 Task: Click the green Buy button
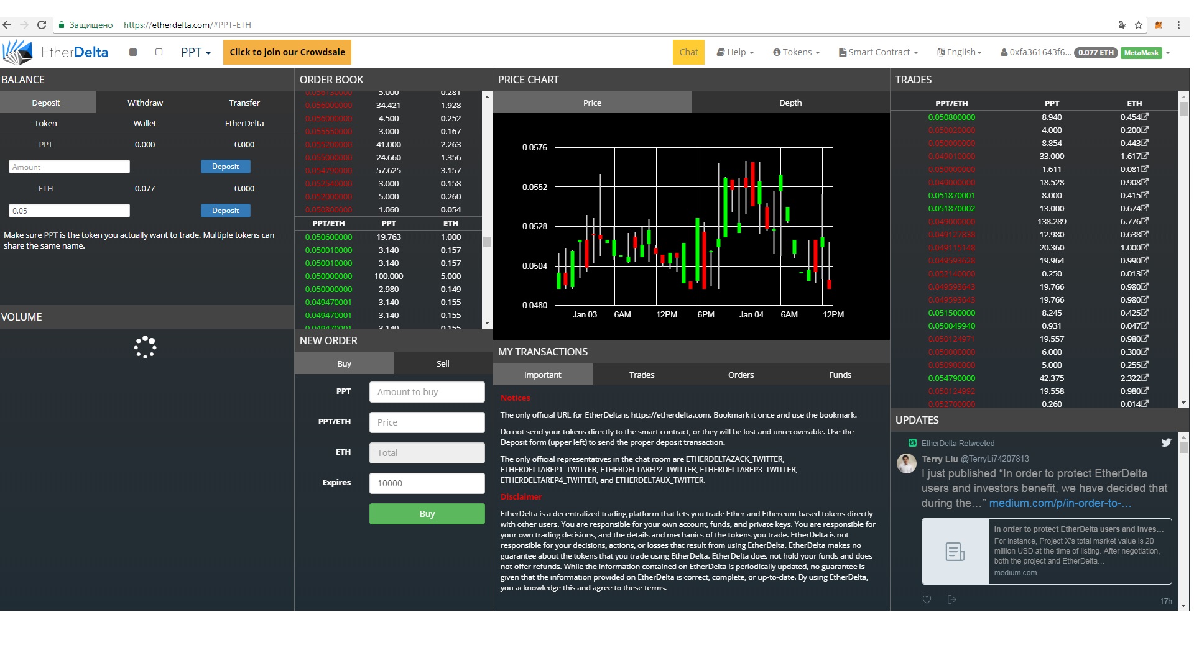coord(427,514)
